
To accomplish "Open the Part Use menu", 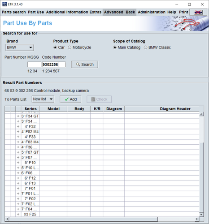I will tap(36, 12).
